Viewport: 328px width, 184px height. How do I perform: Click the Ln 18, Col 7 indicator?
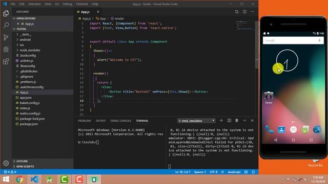[x=183, y=172]
